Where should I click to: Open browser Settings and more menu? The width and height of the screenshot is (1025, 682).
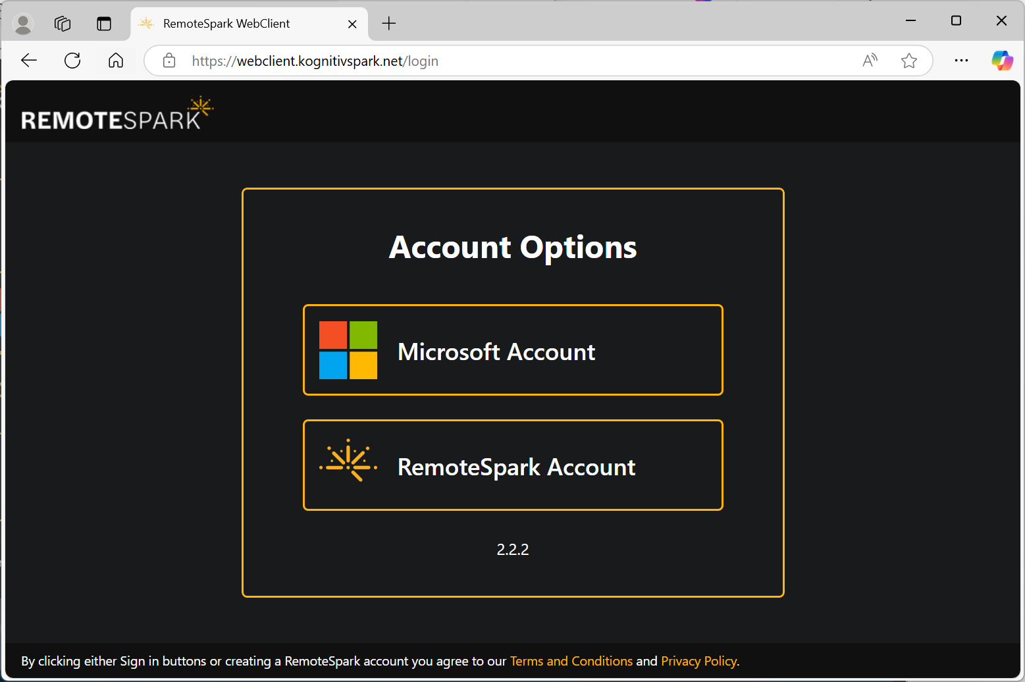click(961, 61)
